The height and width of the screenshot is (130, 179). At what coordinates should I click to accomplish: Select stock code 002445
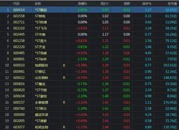(19, 34)
